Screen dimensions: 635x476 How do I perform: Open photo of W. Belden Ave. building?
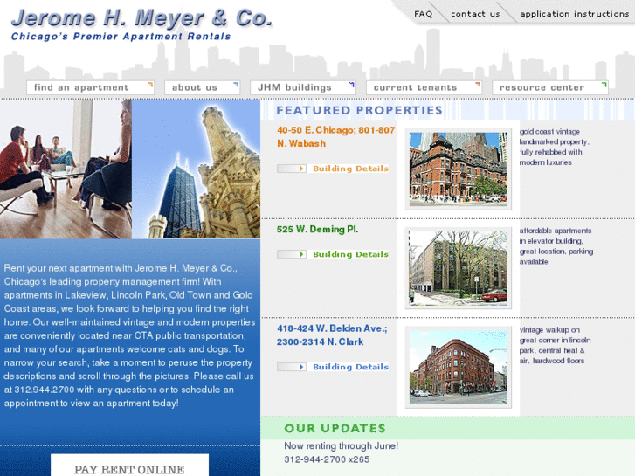tap(458, 367)
